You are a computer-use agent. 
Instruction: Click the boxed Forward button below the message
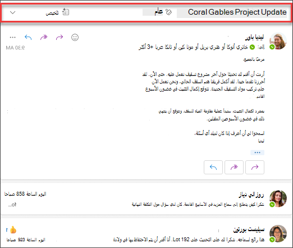(x=255, y=167)
